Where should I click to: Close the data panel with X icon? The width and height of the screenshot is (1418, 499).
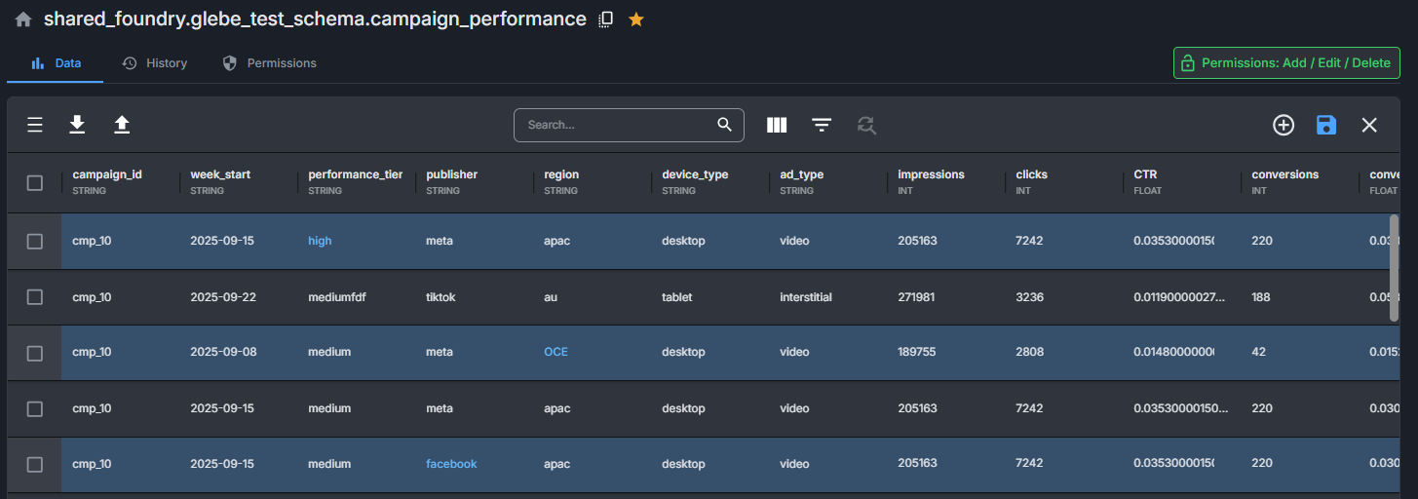(x=1369, y=125)
